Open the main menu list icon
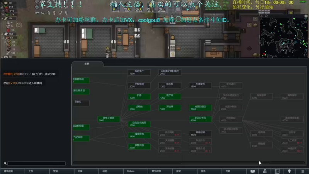This screenshot has height=174, width=309. click(302, 171)
